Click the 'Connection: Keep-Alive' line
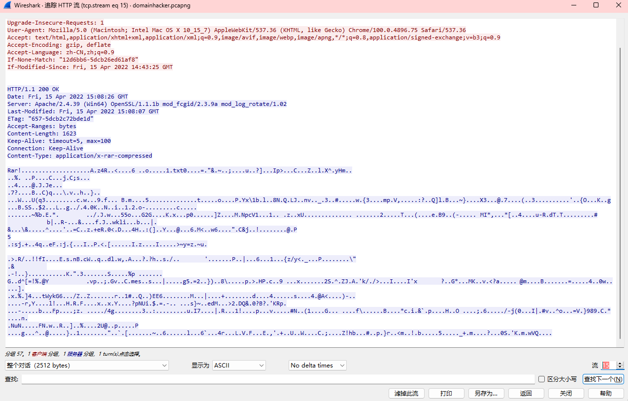The height and width of the screenshot is (401, 628). tap(45, 148)
